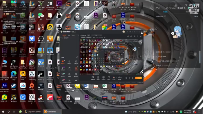Viewport: 203px width, 114px height.
Task: Switch to League of Legends taskbar item
Action: [x=33, y=111]
